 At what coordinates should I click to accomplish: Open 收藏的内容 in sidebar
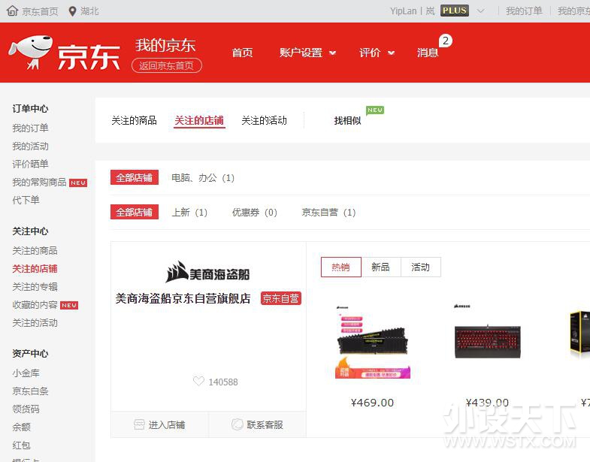point(35,305)
